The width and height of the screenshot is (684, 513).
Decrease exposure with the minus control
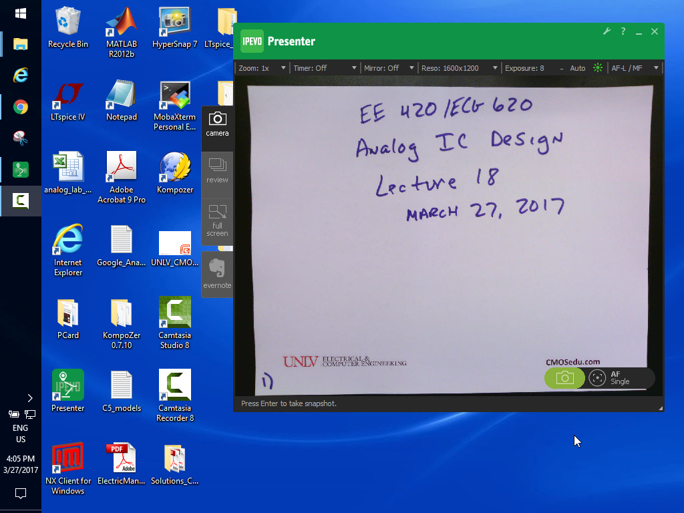click(x=561, y=69)
